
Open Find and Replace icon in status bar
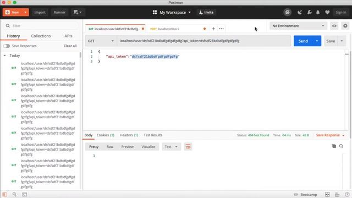tap(14, 194)
